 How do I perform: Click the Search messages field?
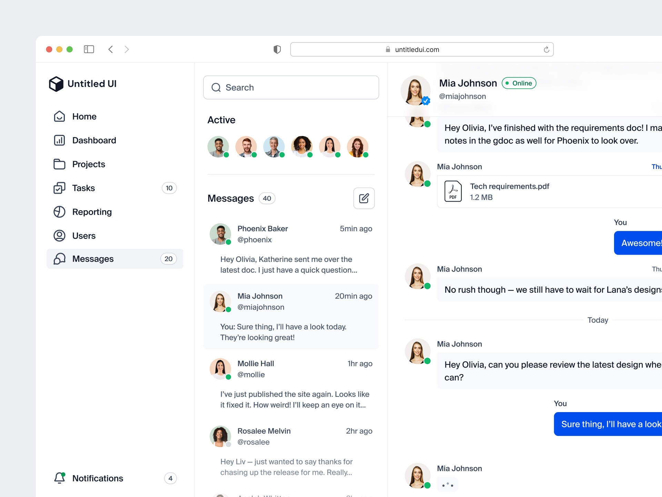coord(291,88)
